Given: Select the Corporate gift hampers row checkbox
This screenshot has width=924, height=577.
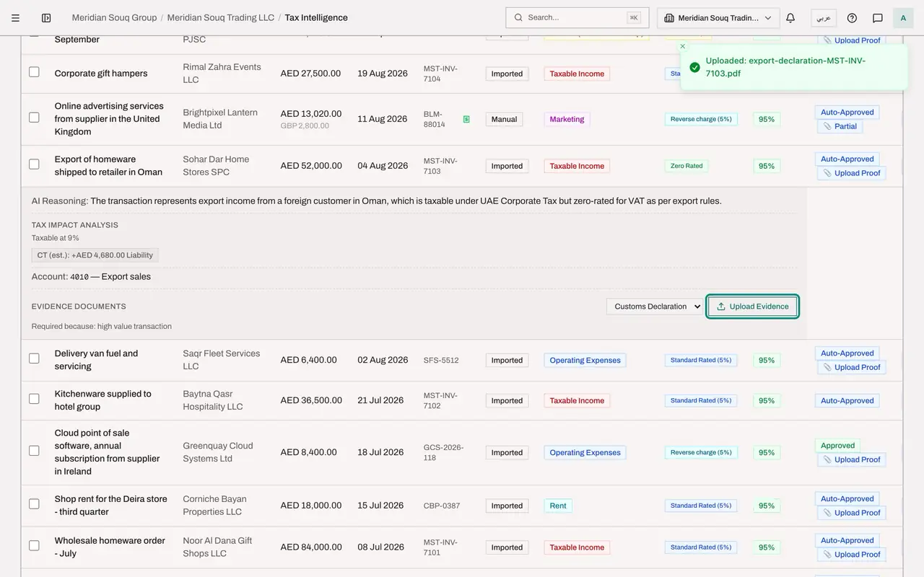Looking at the screenshot, I should (x=34, y=72).
